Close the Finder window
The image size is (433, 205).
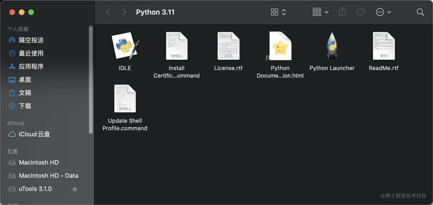12,12
